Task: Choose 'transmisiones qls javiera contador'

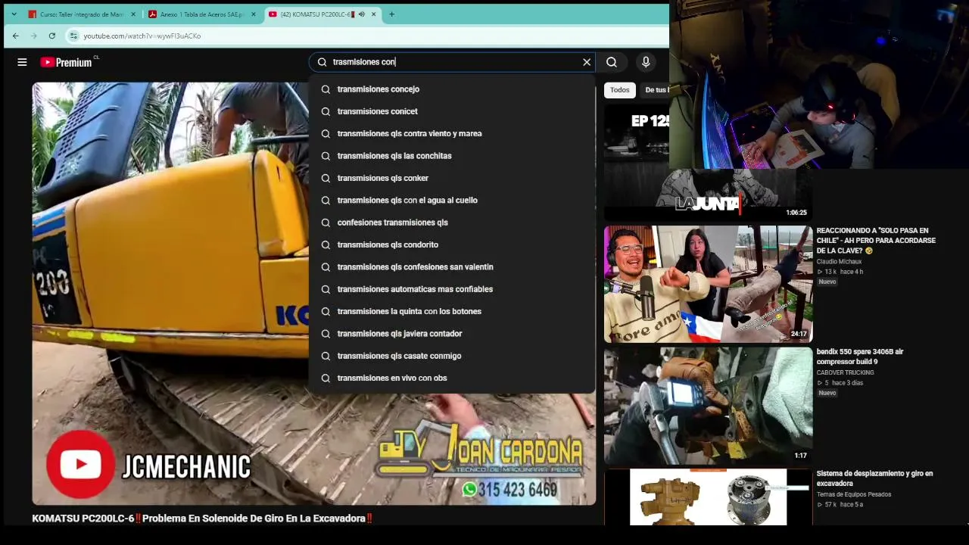Action: pyautogui.click(x=452, y=333)
